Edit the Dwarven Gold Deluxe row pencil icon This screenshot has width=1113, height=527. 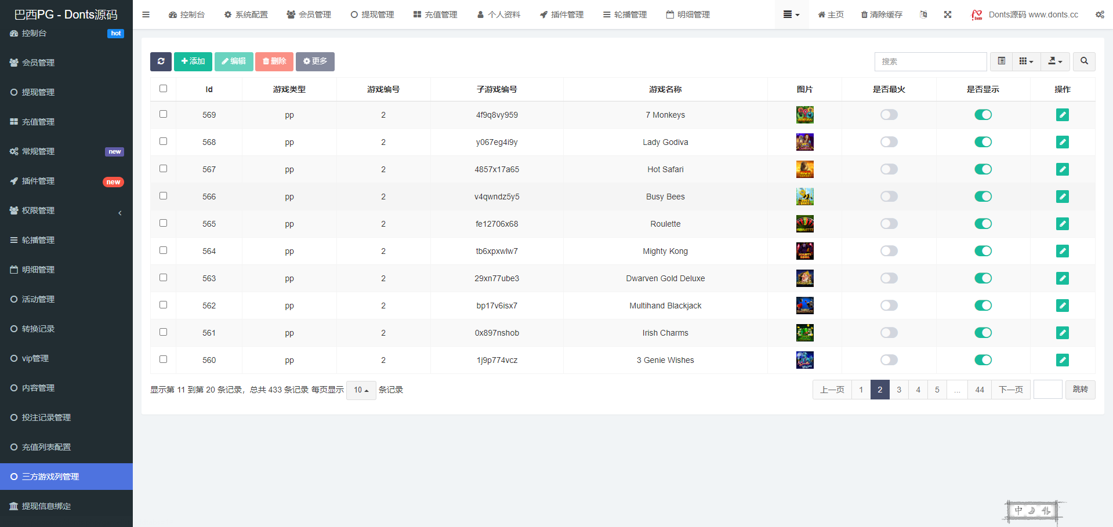pyautogui.click(x=1063, y=278)
